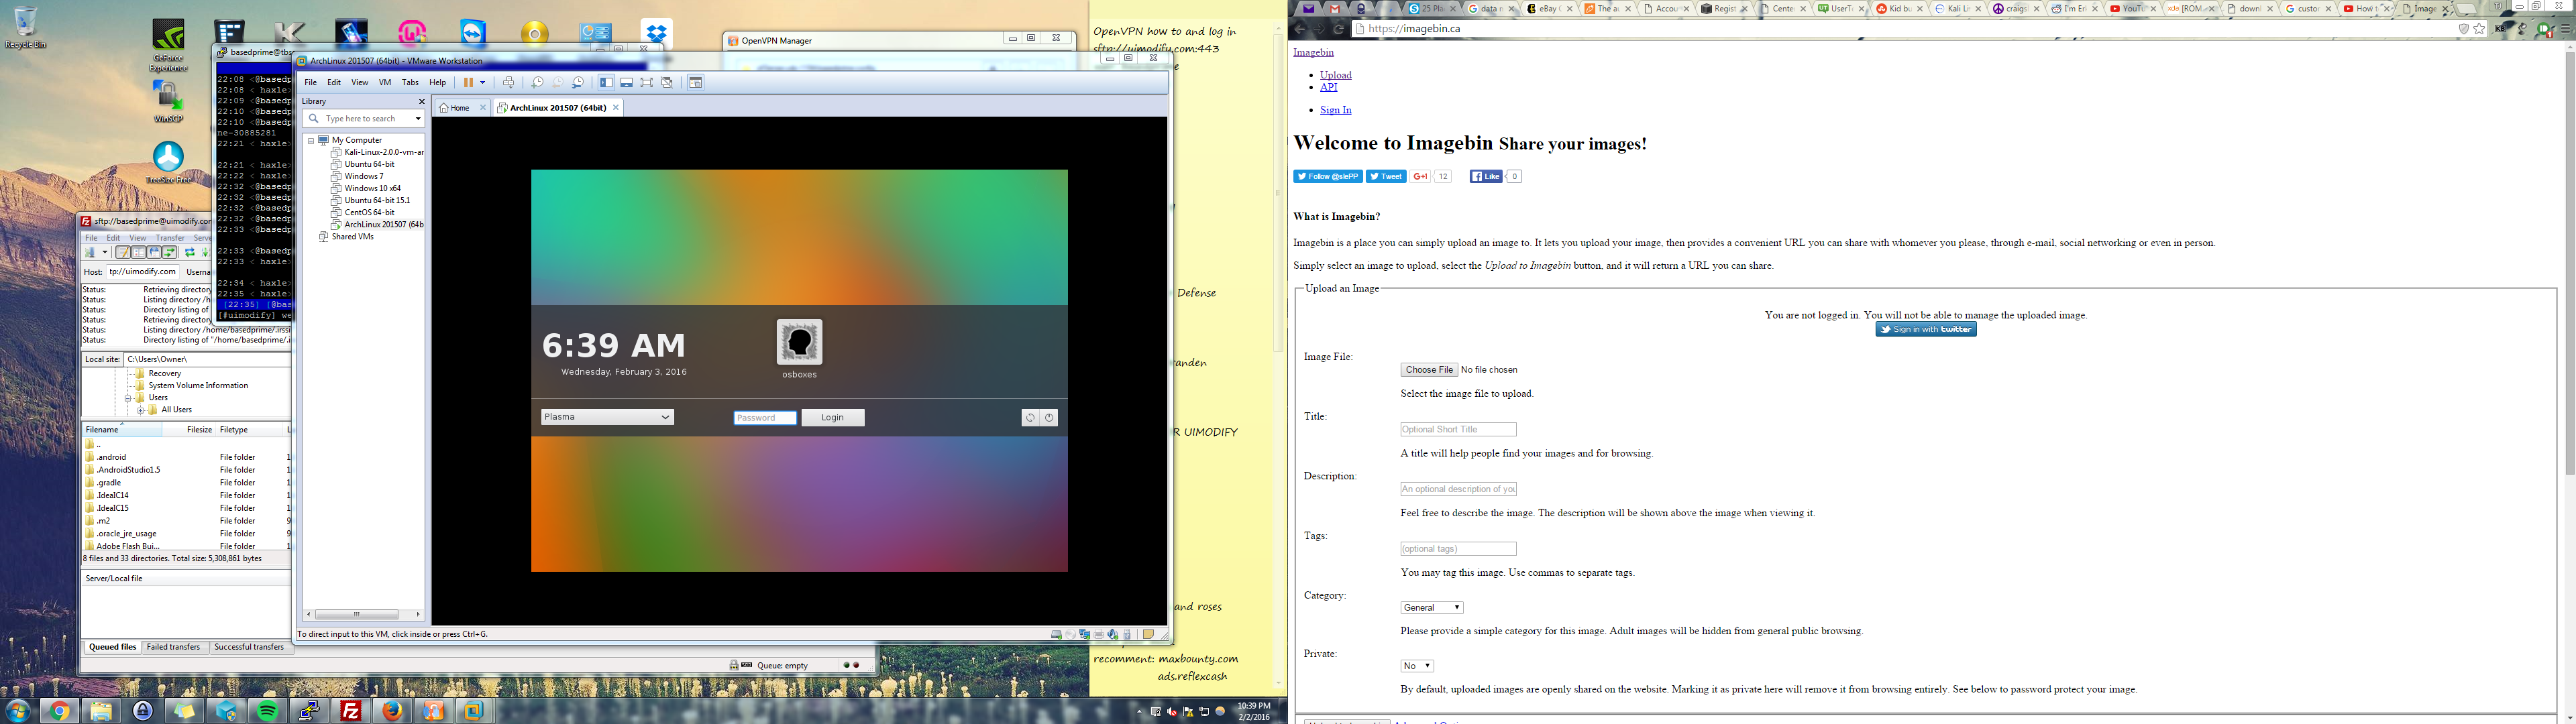
Task: Click the VMware suspend (pause) toolbar button
Action: (468, 83)
